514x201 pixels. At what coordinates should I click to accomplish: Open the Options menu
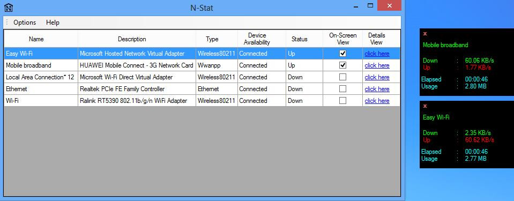[x=25, y=23]
